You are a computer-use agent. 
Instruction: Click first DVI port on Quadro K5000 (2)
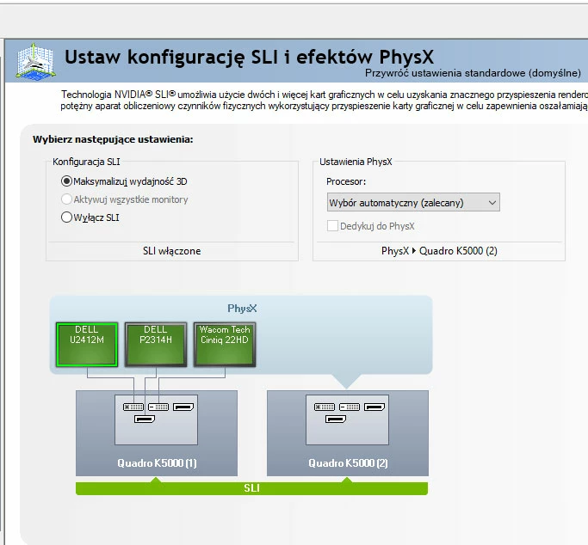coord(325,407)
